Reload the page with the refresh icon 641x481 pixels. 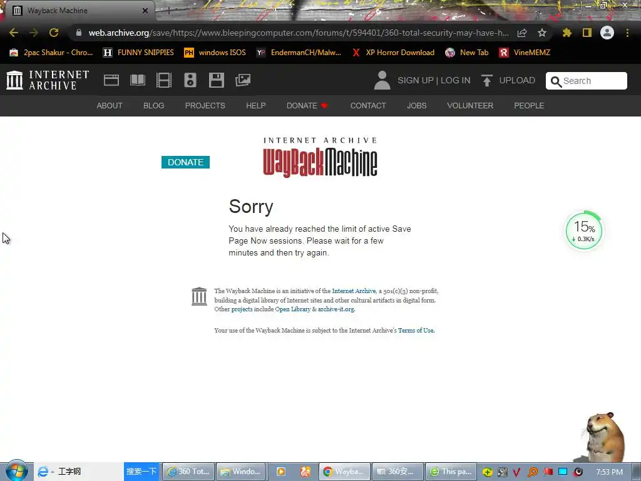(x=54, y=33)
